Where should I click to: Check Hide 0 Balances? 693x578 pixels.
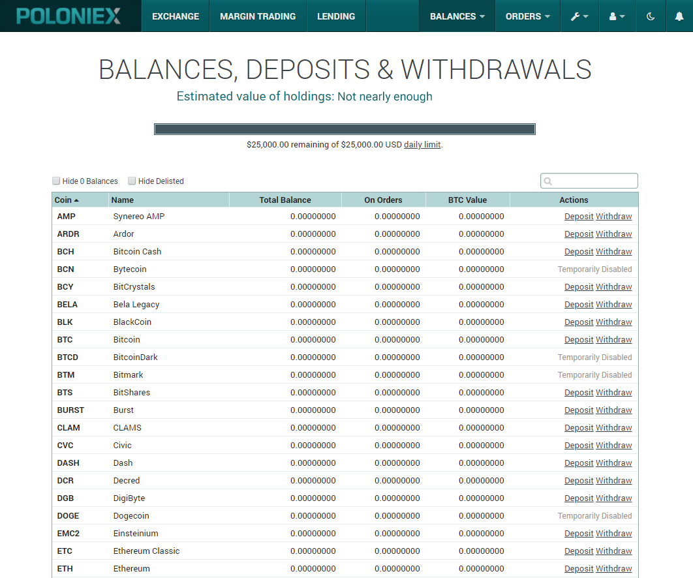56,181
